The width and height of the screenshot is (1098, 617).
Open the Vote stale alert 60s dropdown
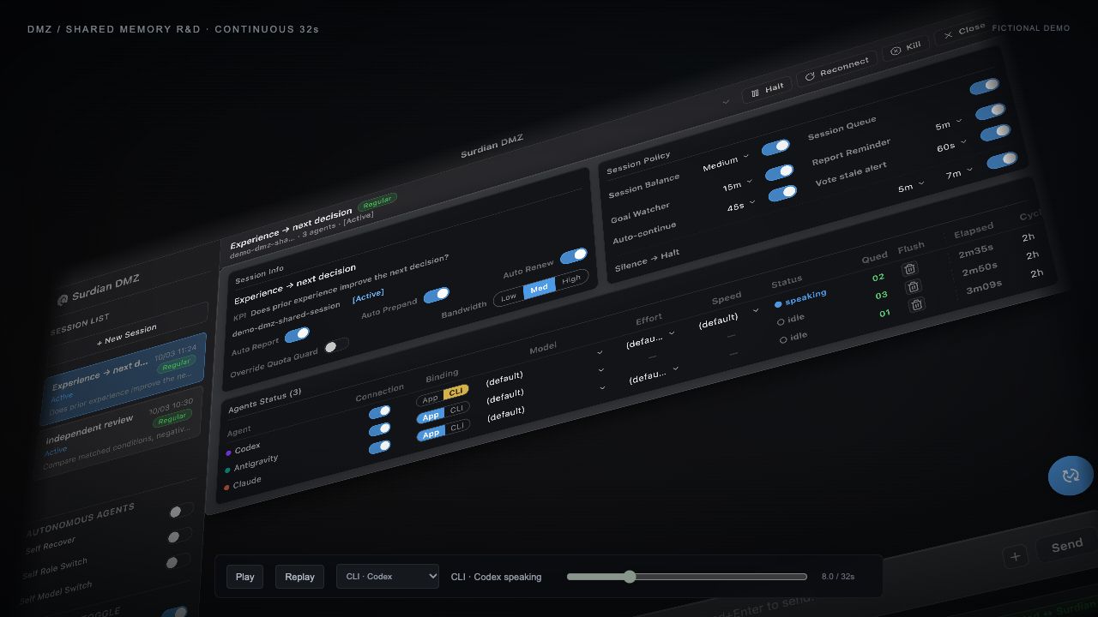pyautogui.click(x=951, y=145)
